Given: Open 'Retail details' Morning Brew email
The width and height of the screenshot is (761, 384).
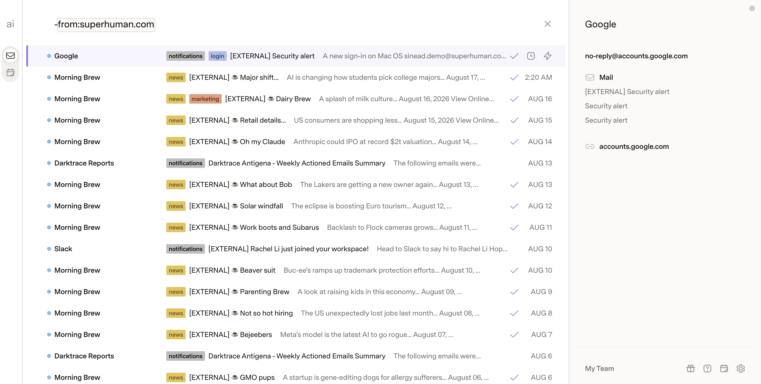Looking at the screenshot, I should (296, 120).
